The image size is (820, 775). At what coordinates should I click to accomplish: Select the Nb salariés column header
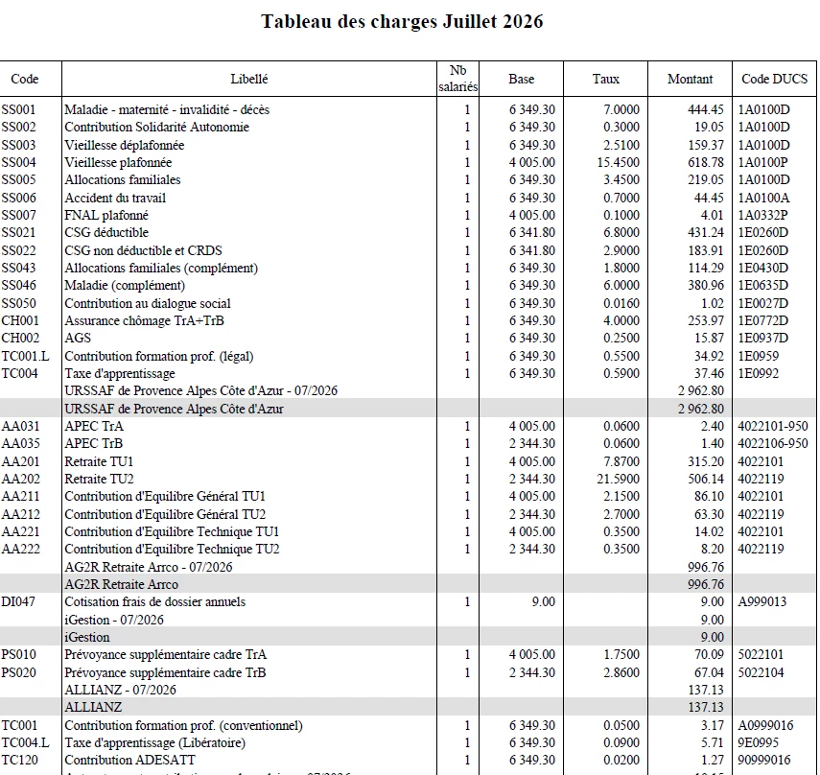point(458,79)
